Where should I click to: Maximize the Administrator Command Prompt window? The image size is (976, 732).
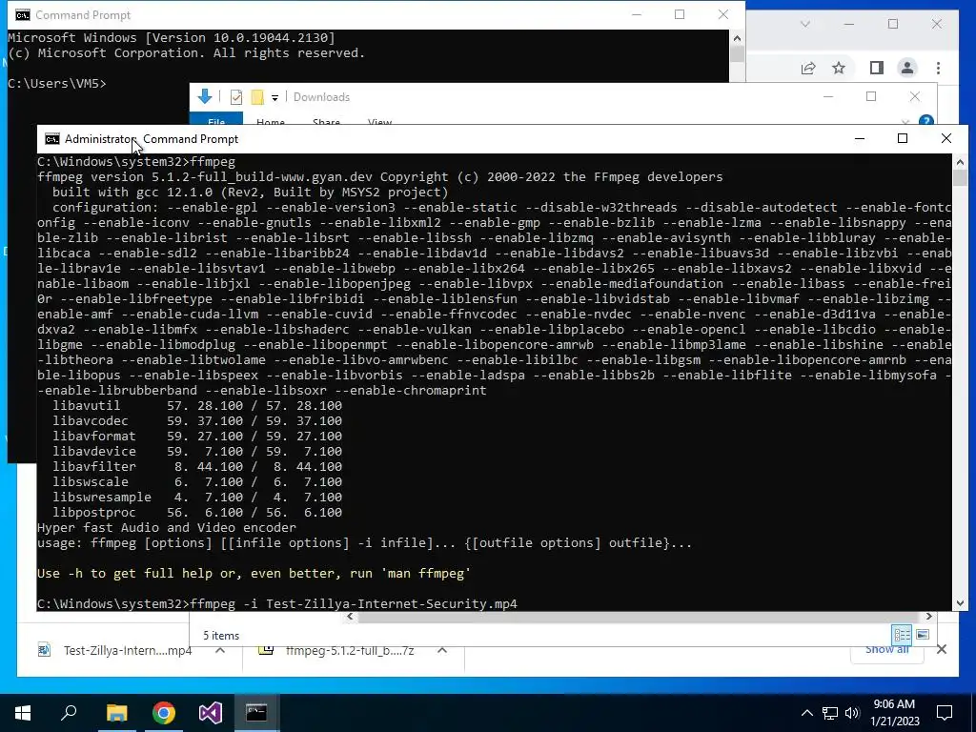pyautogui.click(x=903, y=139)
